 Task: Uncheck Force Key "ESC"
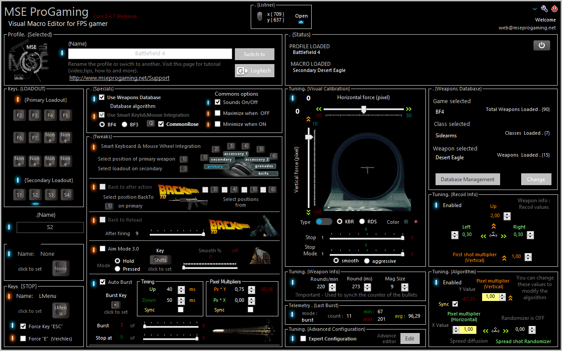tap(23, 326)
